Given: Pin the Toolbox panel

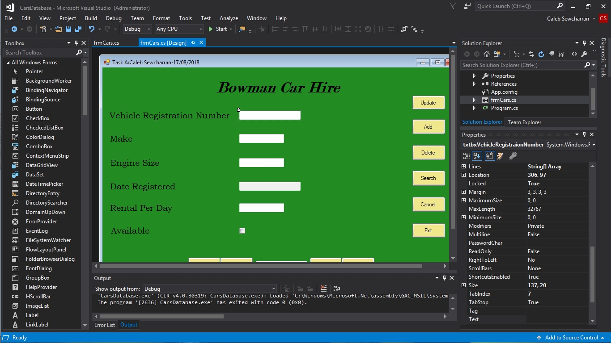Looking at the screenshot, I should click(76, 43).
